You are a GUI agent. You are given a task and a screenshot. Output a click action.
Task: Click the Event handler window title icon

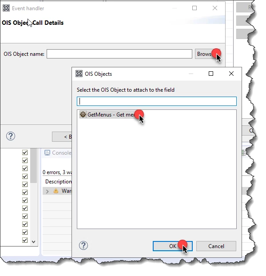click(6, 8)
